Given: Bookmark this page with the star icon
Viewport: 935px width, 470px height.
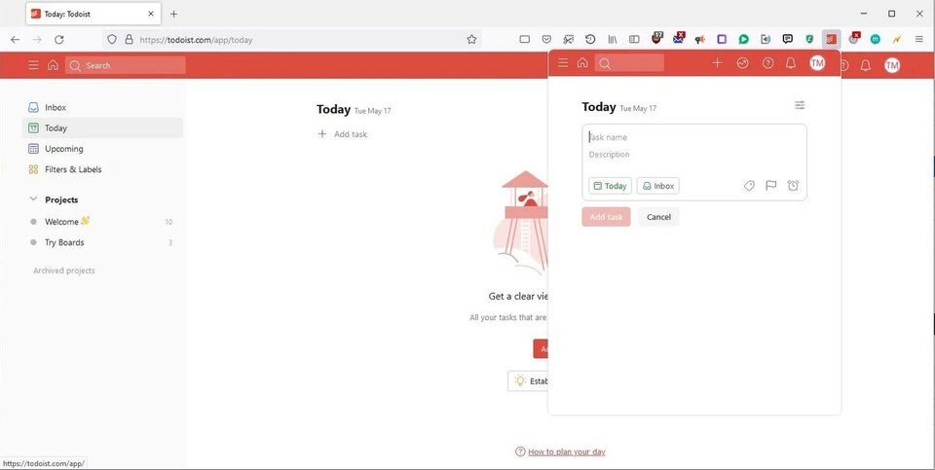Looking at the screenshot, I should 471,39.
